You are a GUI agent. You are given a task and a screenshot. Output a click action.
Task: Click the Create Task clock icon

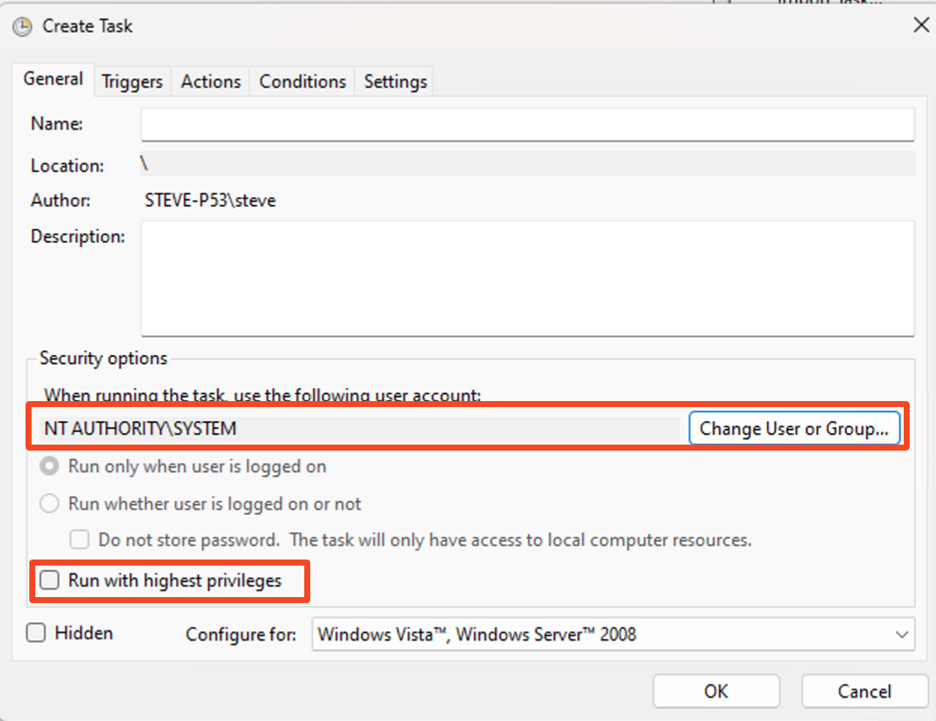pos(23,27)
